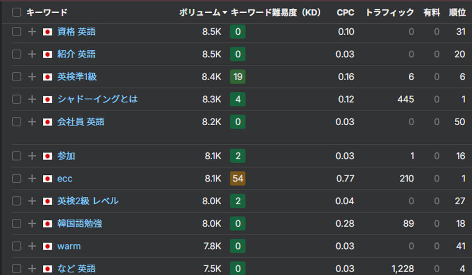
Task: Select checkbox for 英検2級 レベル row
Action: 16,201
